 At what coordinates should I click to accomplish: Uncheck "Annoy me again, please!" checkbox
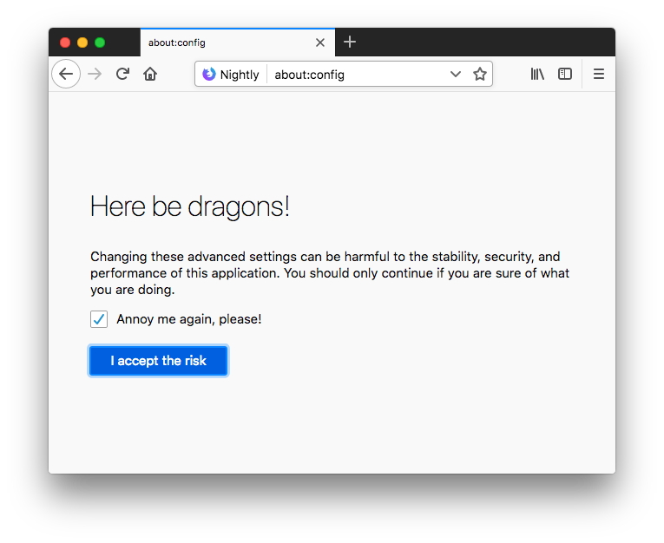(99, 319)
